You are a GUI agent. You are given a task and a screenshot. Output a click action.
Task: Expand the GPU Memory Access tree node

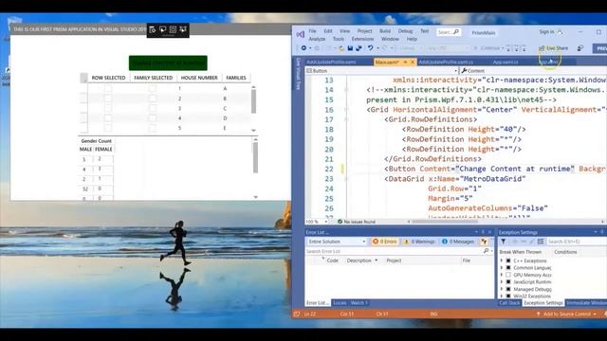coord(502,275)
